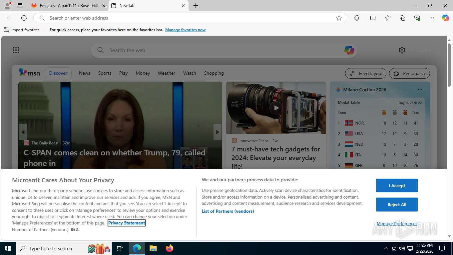Open Feed layout options
453x255 pixels.
[x=366, y=73]
